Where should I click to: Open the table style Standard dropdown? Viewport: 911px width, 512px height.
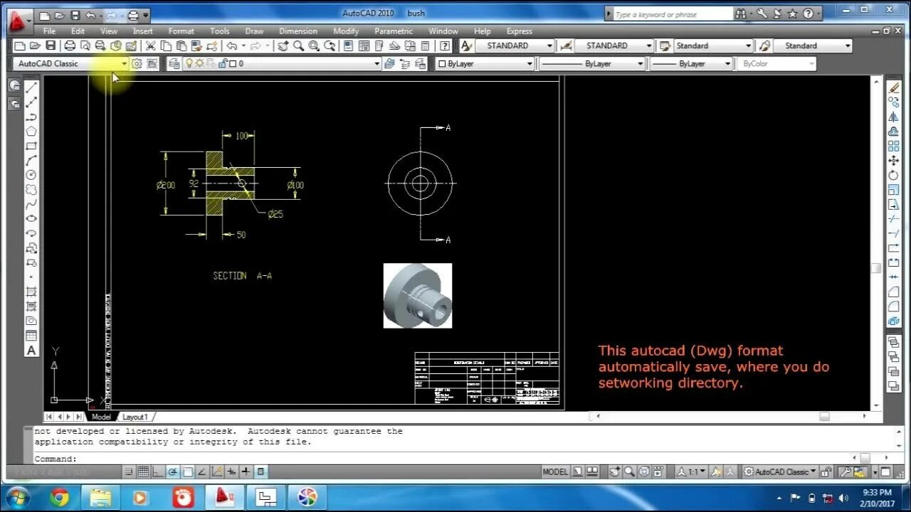713,46
